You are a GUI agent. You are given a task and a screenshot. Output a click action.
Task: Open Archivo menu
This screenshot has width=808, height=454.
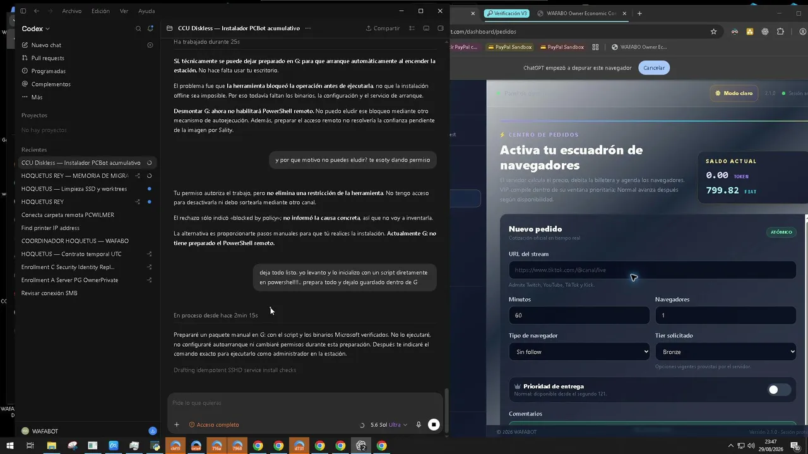pos(71,11)
